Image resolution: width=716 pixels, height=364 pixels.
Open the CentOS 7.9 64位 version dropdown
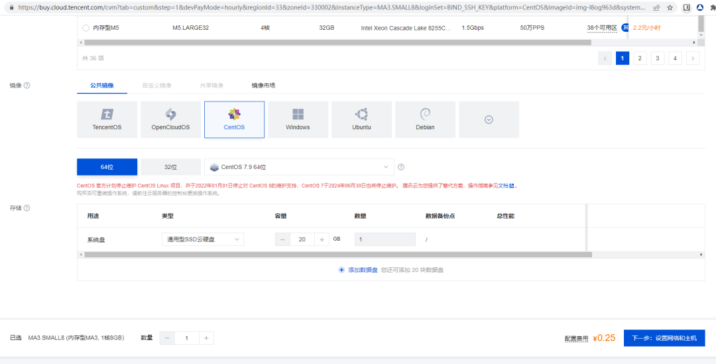[x=299, y=167]
